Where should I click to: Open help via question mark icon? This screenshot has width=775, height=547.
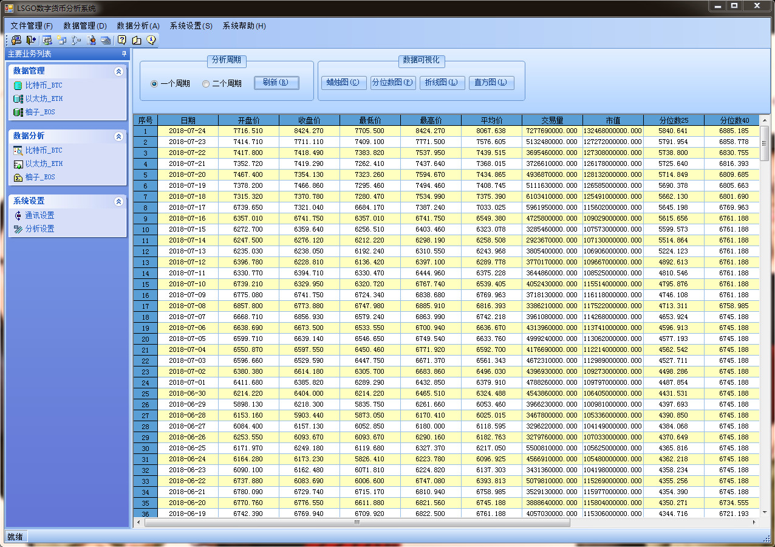coord(122,40)
